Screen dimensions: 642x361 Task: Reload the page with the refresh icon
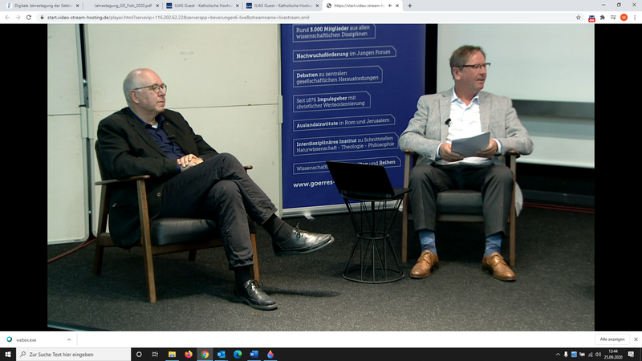point(30,17)
